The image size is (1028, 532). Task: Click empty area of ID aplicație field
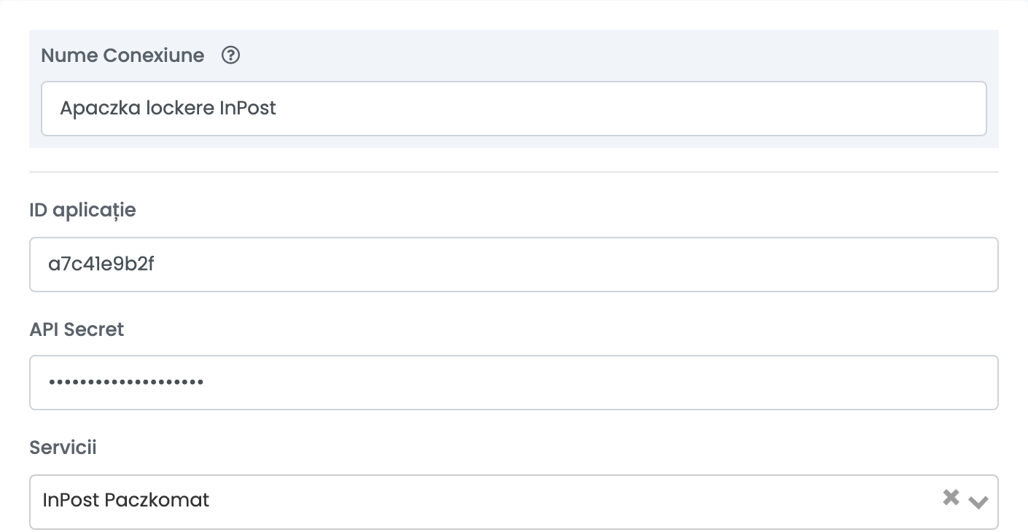[576, 265]
